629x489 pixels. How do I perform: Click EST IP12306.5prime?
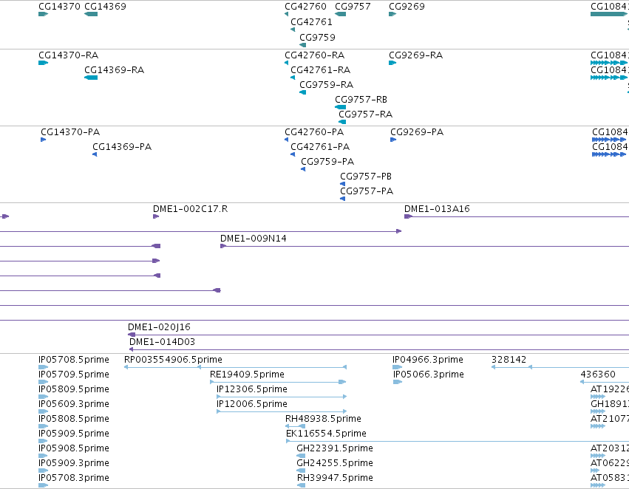(x=282, y=397)
